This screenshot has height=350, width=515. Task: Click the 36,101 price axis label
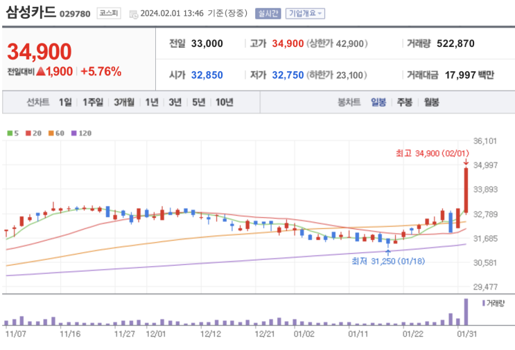coord(485,141)
